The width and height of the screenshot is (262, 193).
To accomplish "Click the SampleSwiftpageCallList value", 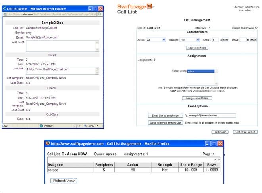I will click(x=41, y=28).
